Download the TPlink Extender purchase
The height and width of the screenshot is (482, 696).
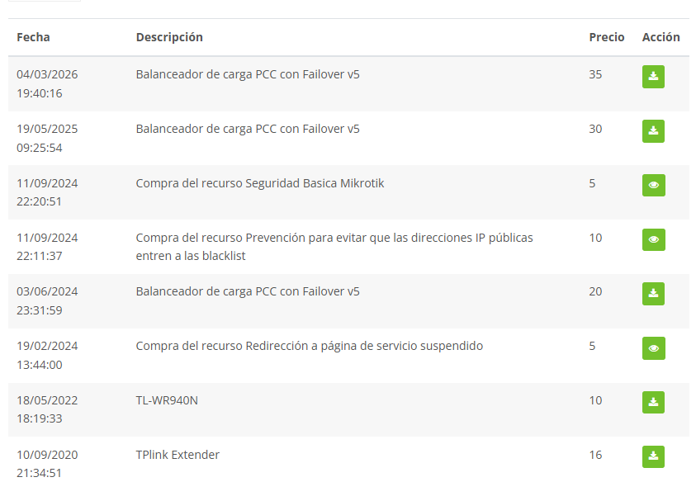[653, 456]
